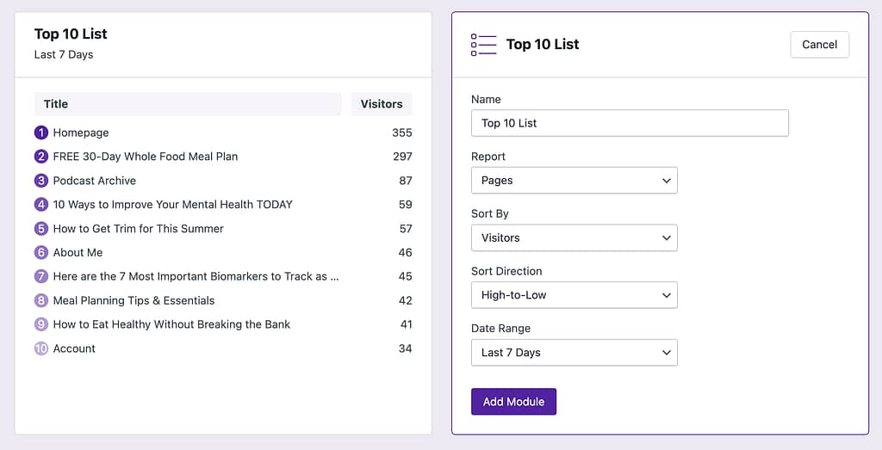The width and height of the screenshot is (882, 450).
Task: Click the rank 8 badge beside Meal Planning Tips
Action: pos(41,300)
